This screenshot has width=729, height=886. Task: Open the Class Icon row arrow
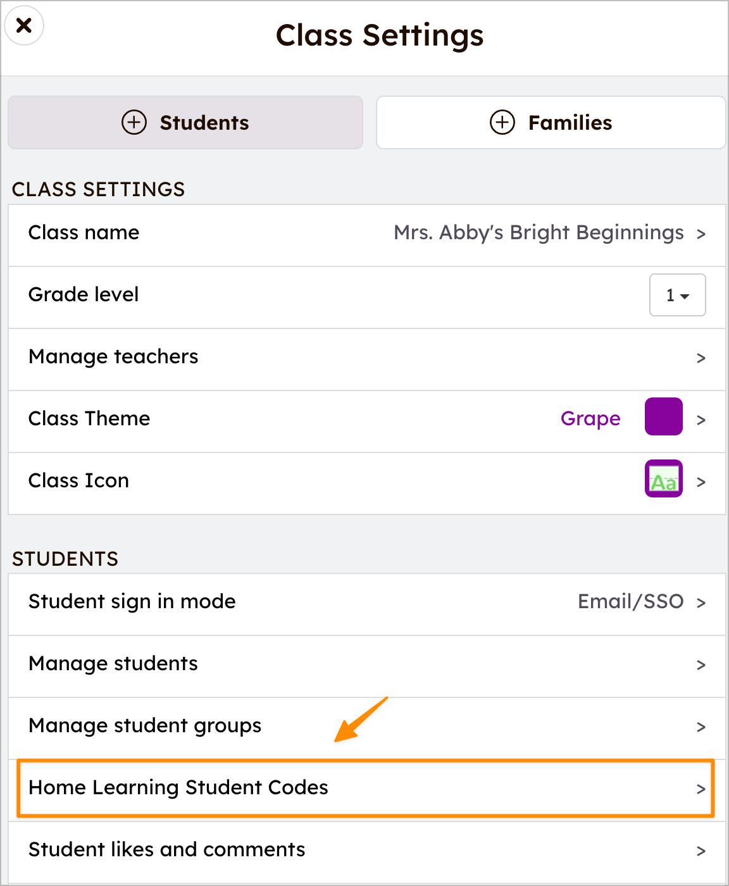coord(701,482)
